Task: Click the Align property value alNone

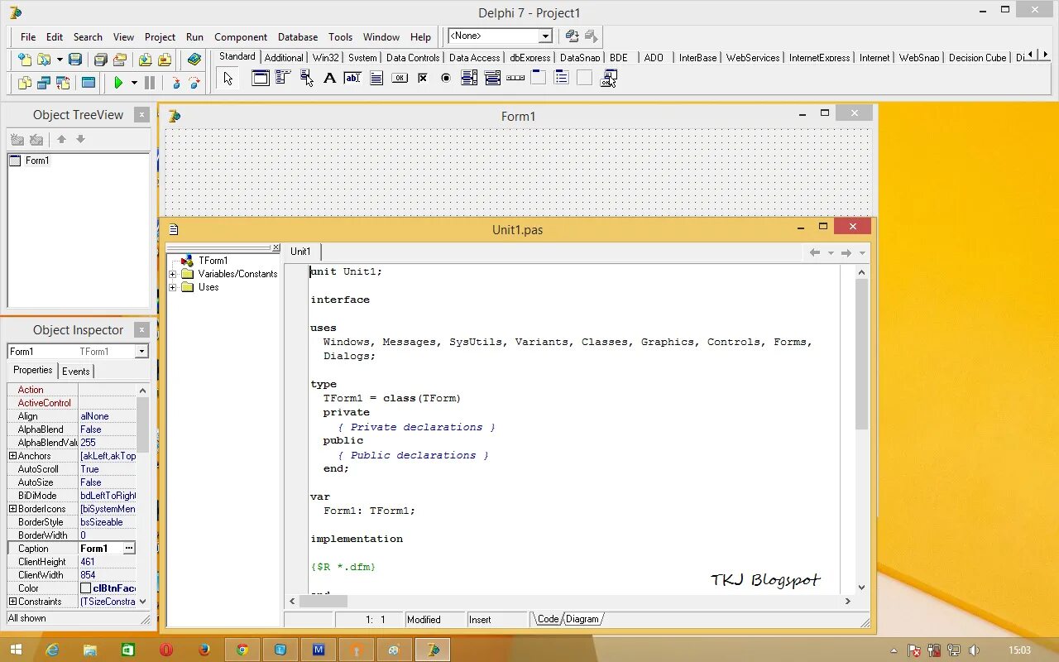Action: 108,416
